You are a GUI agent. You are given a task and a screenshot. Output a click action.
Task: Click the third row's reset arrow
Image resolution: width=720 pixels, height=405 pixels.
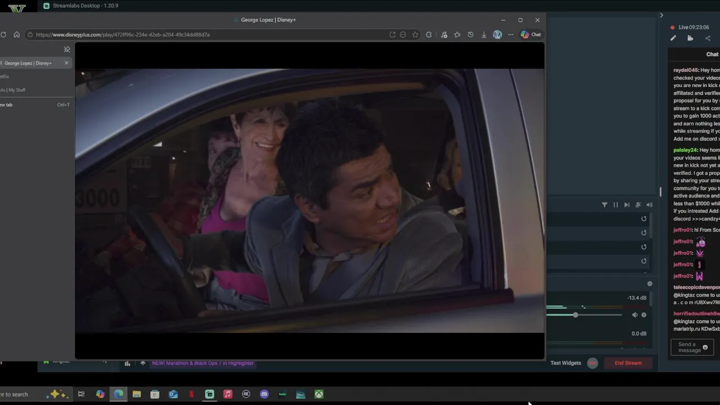point(643,247)
